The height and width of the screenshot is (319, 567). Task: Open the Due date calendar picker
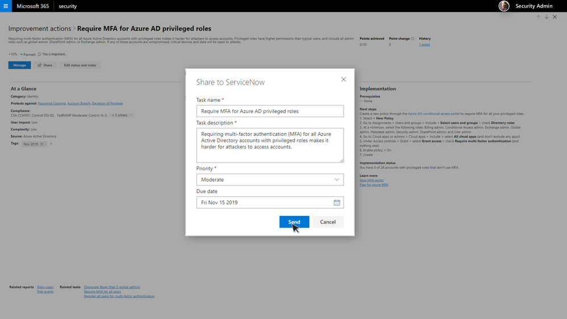337,202
